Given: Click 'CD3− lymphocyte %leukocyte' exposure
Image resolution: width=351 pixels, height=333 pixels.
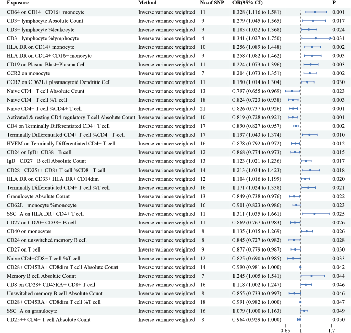Looking at the screenshot, I should [x=40, y=30].
